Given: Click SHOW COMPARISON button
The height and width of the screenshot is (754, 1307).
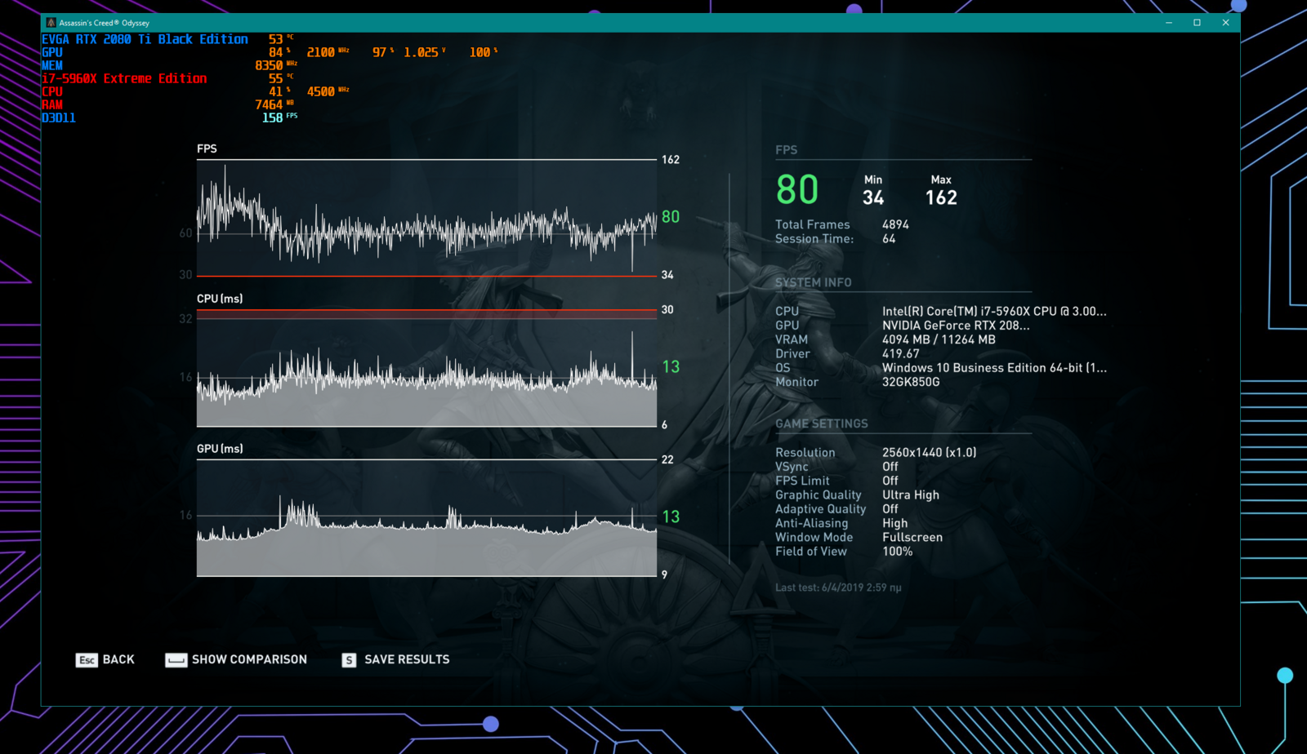Looking at the screenshot, I should [236, 659].
